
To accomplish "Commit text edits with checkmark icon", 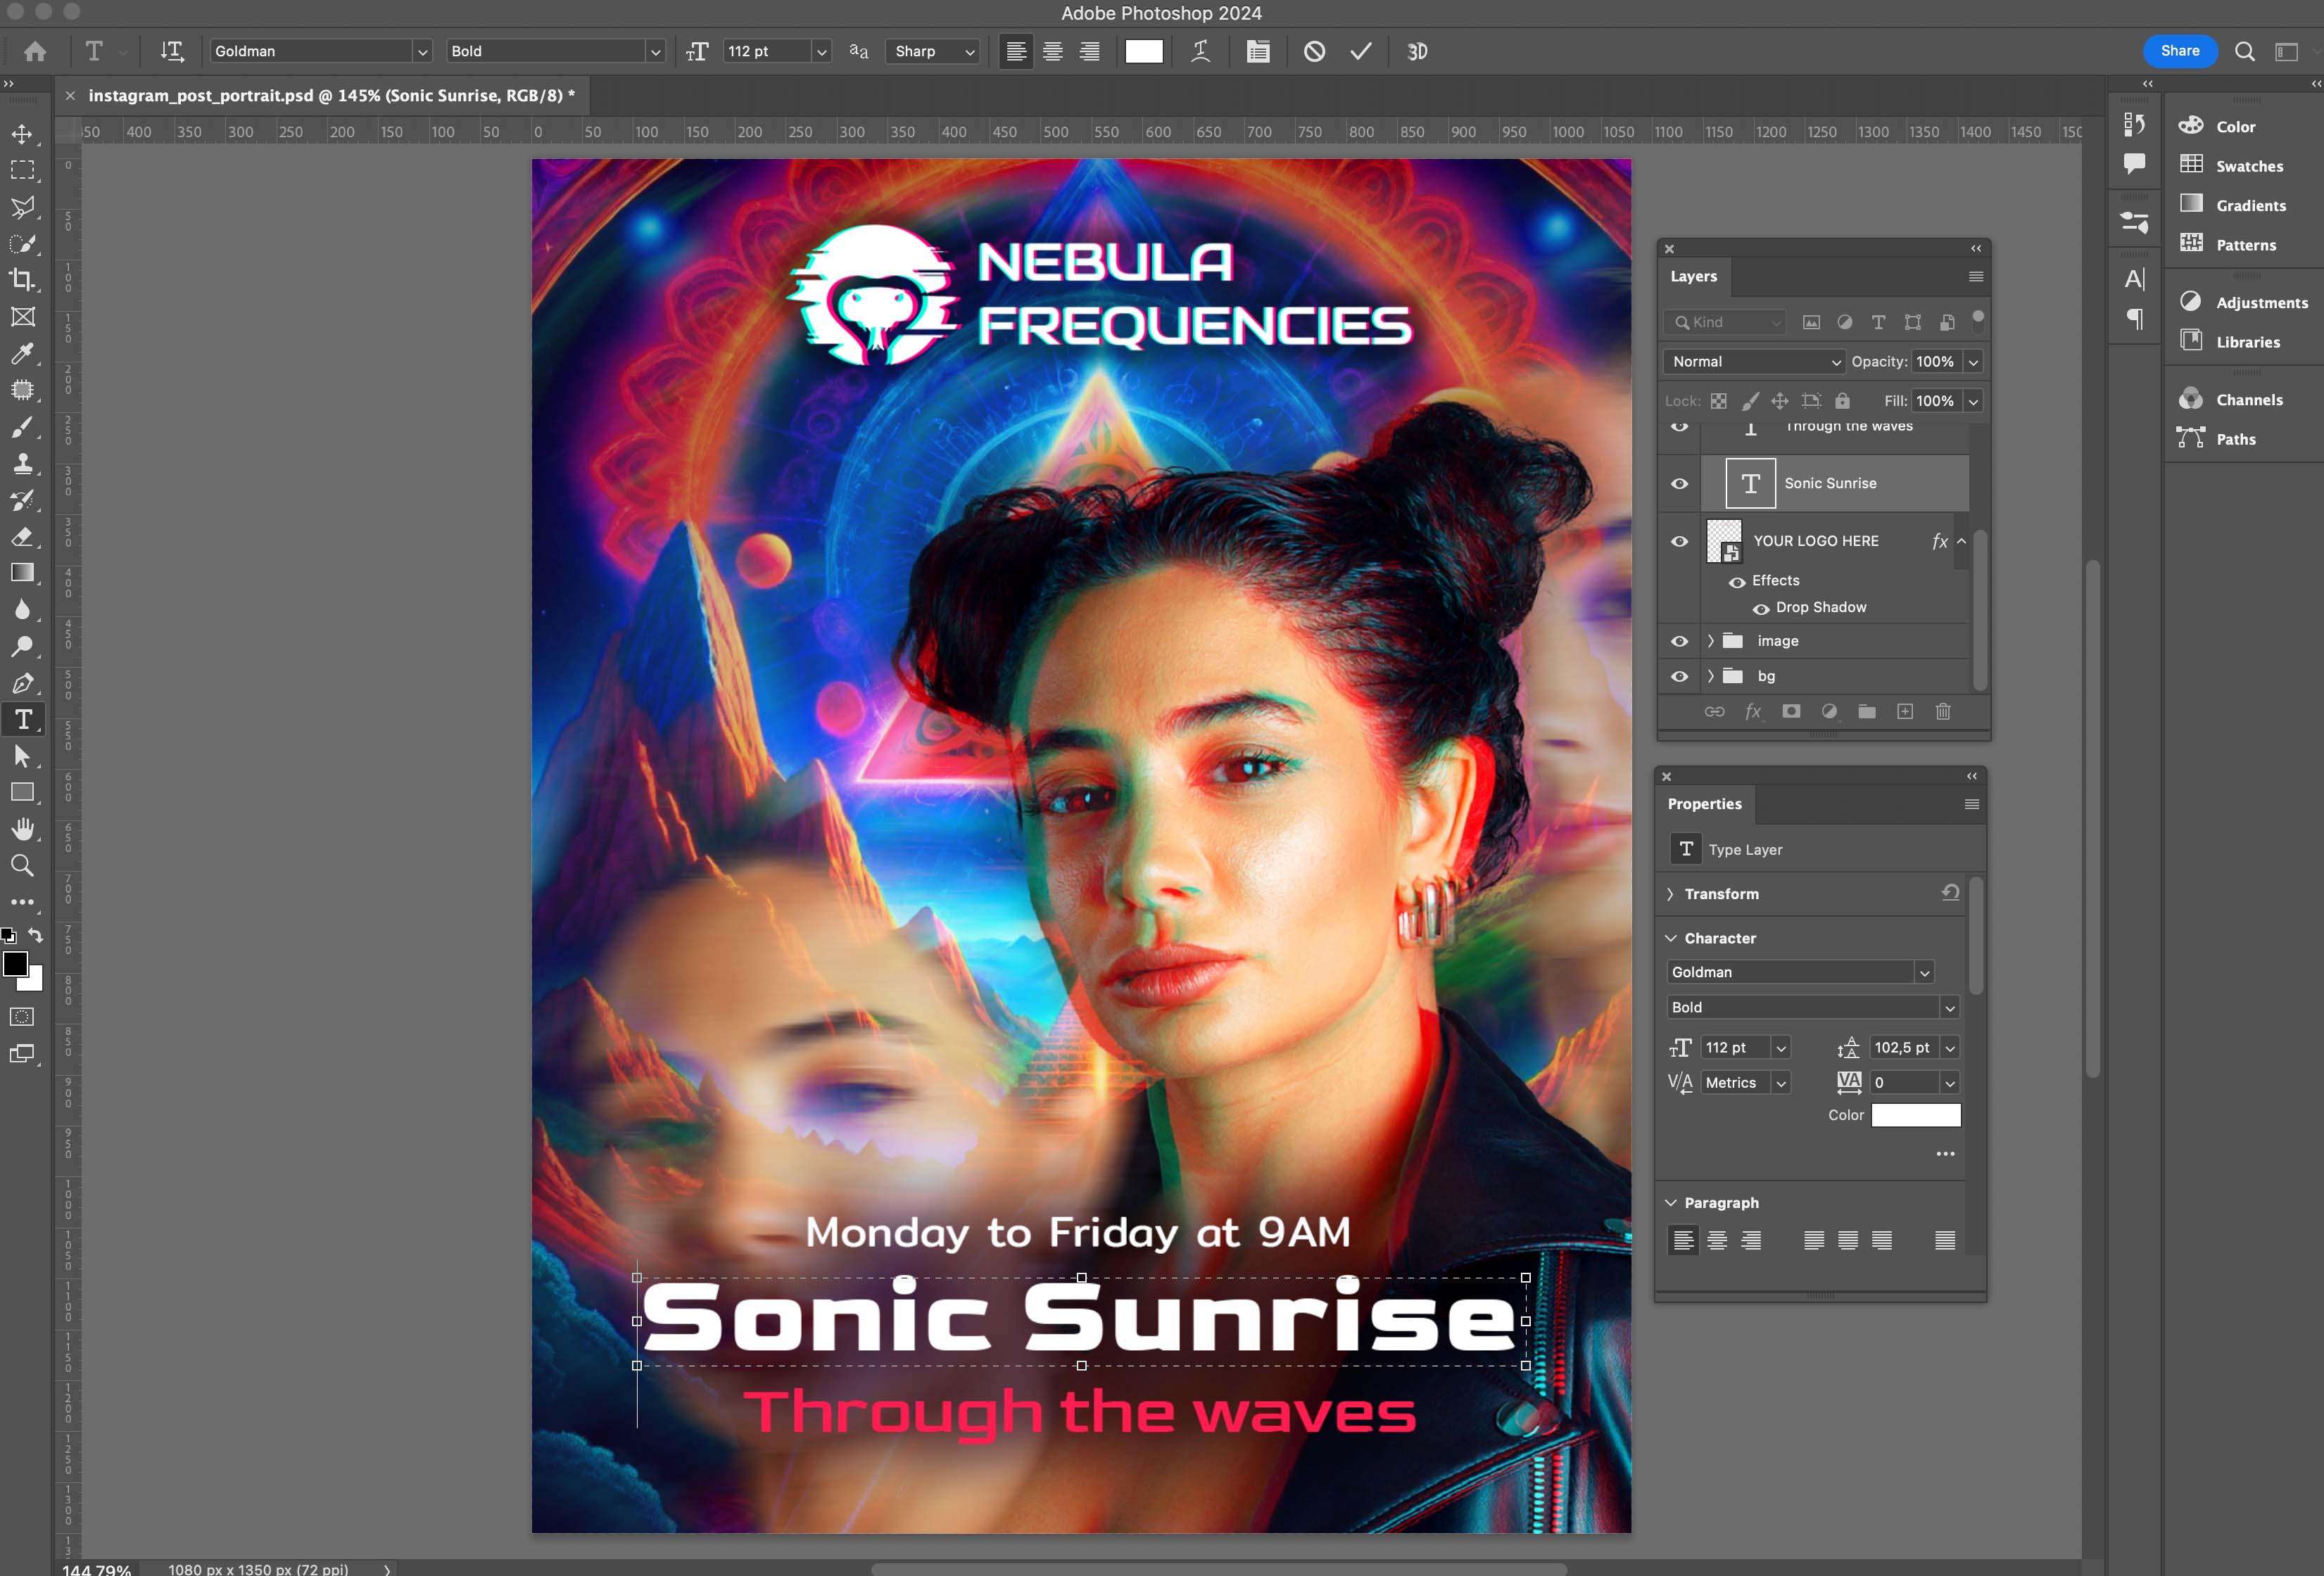I will click(x=1360, y=51).
